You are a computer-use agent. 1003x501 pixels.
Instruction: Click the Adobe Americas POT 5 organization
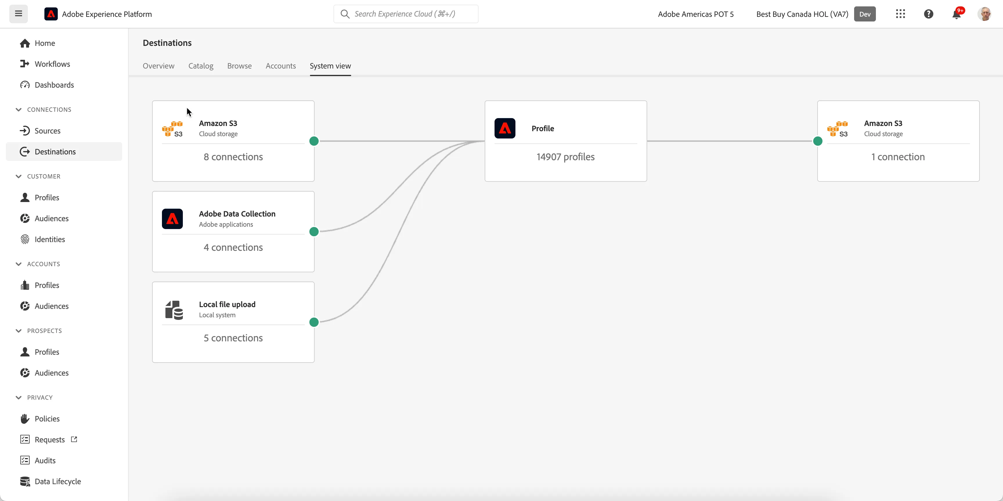coord(696,14)
